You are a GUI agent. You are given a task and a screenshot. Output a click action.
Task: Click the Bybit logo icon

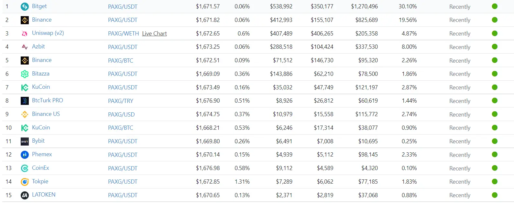tap(25, 141)
